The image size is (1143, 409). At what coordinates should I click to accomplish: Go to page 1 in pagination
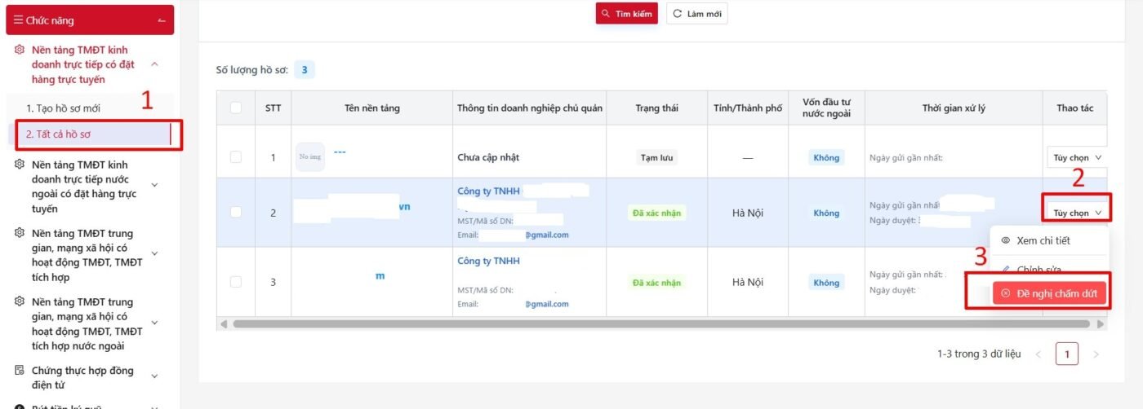click(x=1067, y=354)
